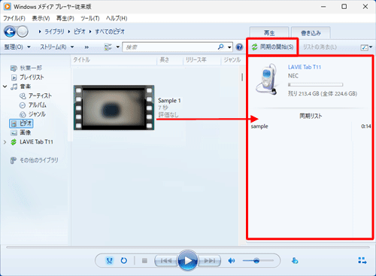Select ジャンル in sidebar
Image resolution: width=376 pixels, height=276 pixels.
(x=33, y=114)
